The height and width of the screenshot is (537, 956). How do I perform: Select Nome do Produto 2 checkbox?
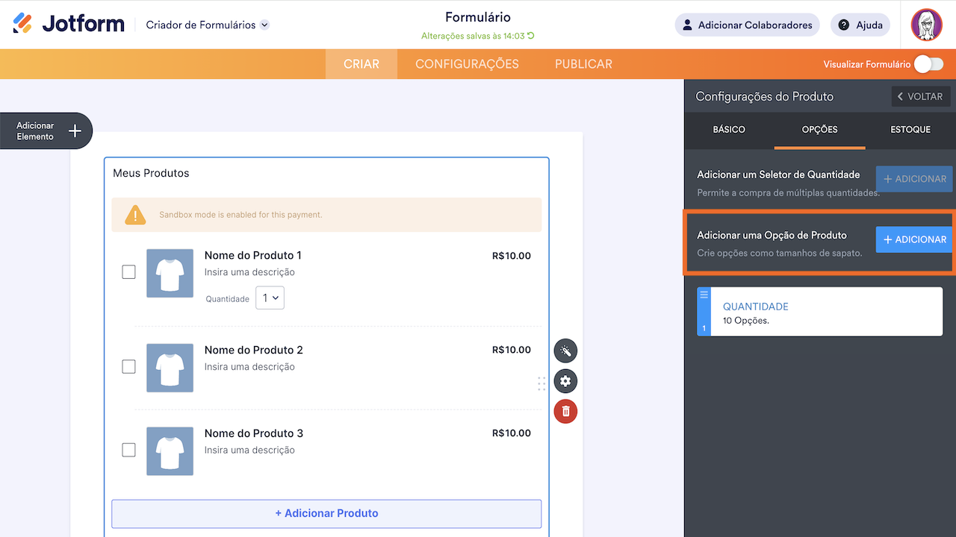pyautogui.click(x=128, y=367)
